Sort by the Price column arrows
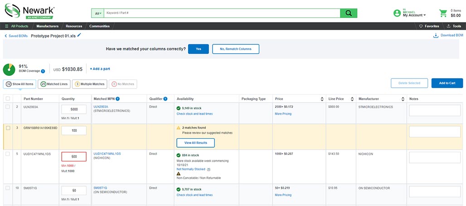 pos(322,99)
